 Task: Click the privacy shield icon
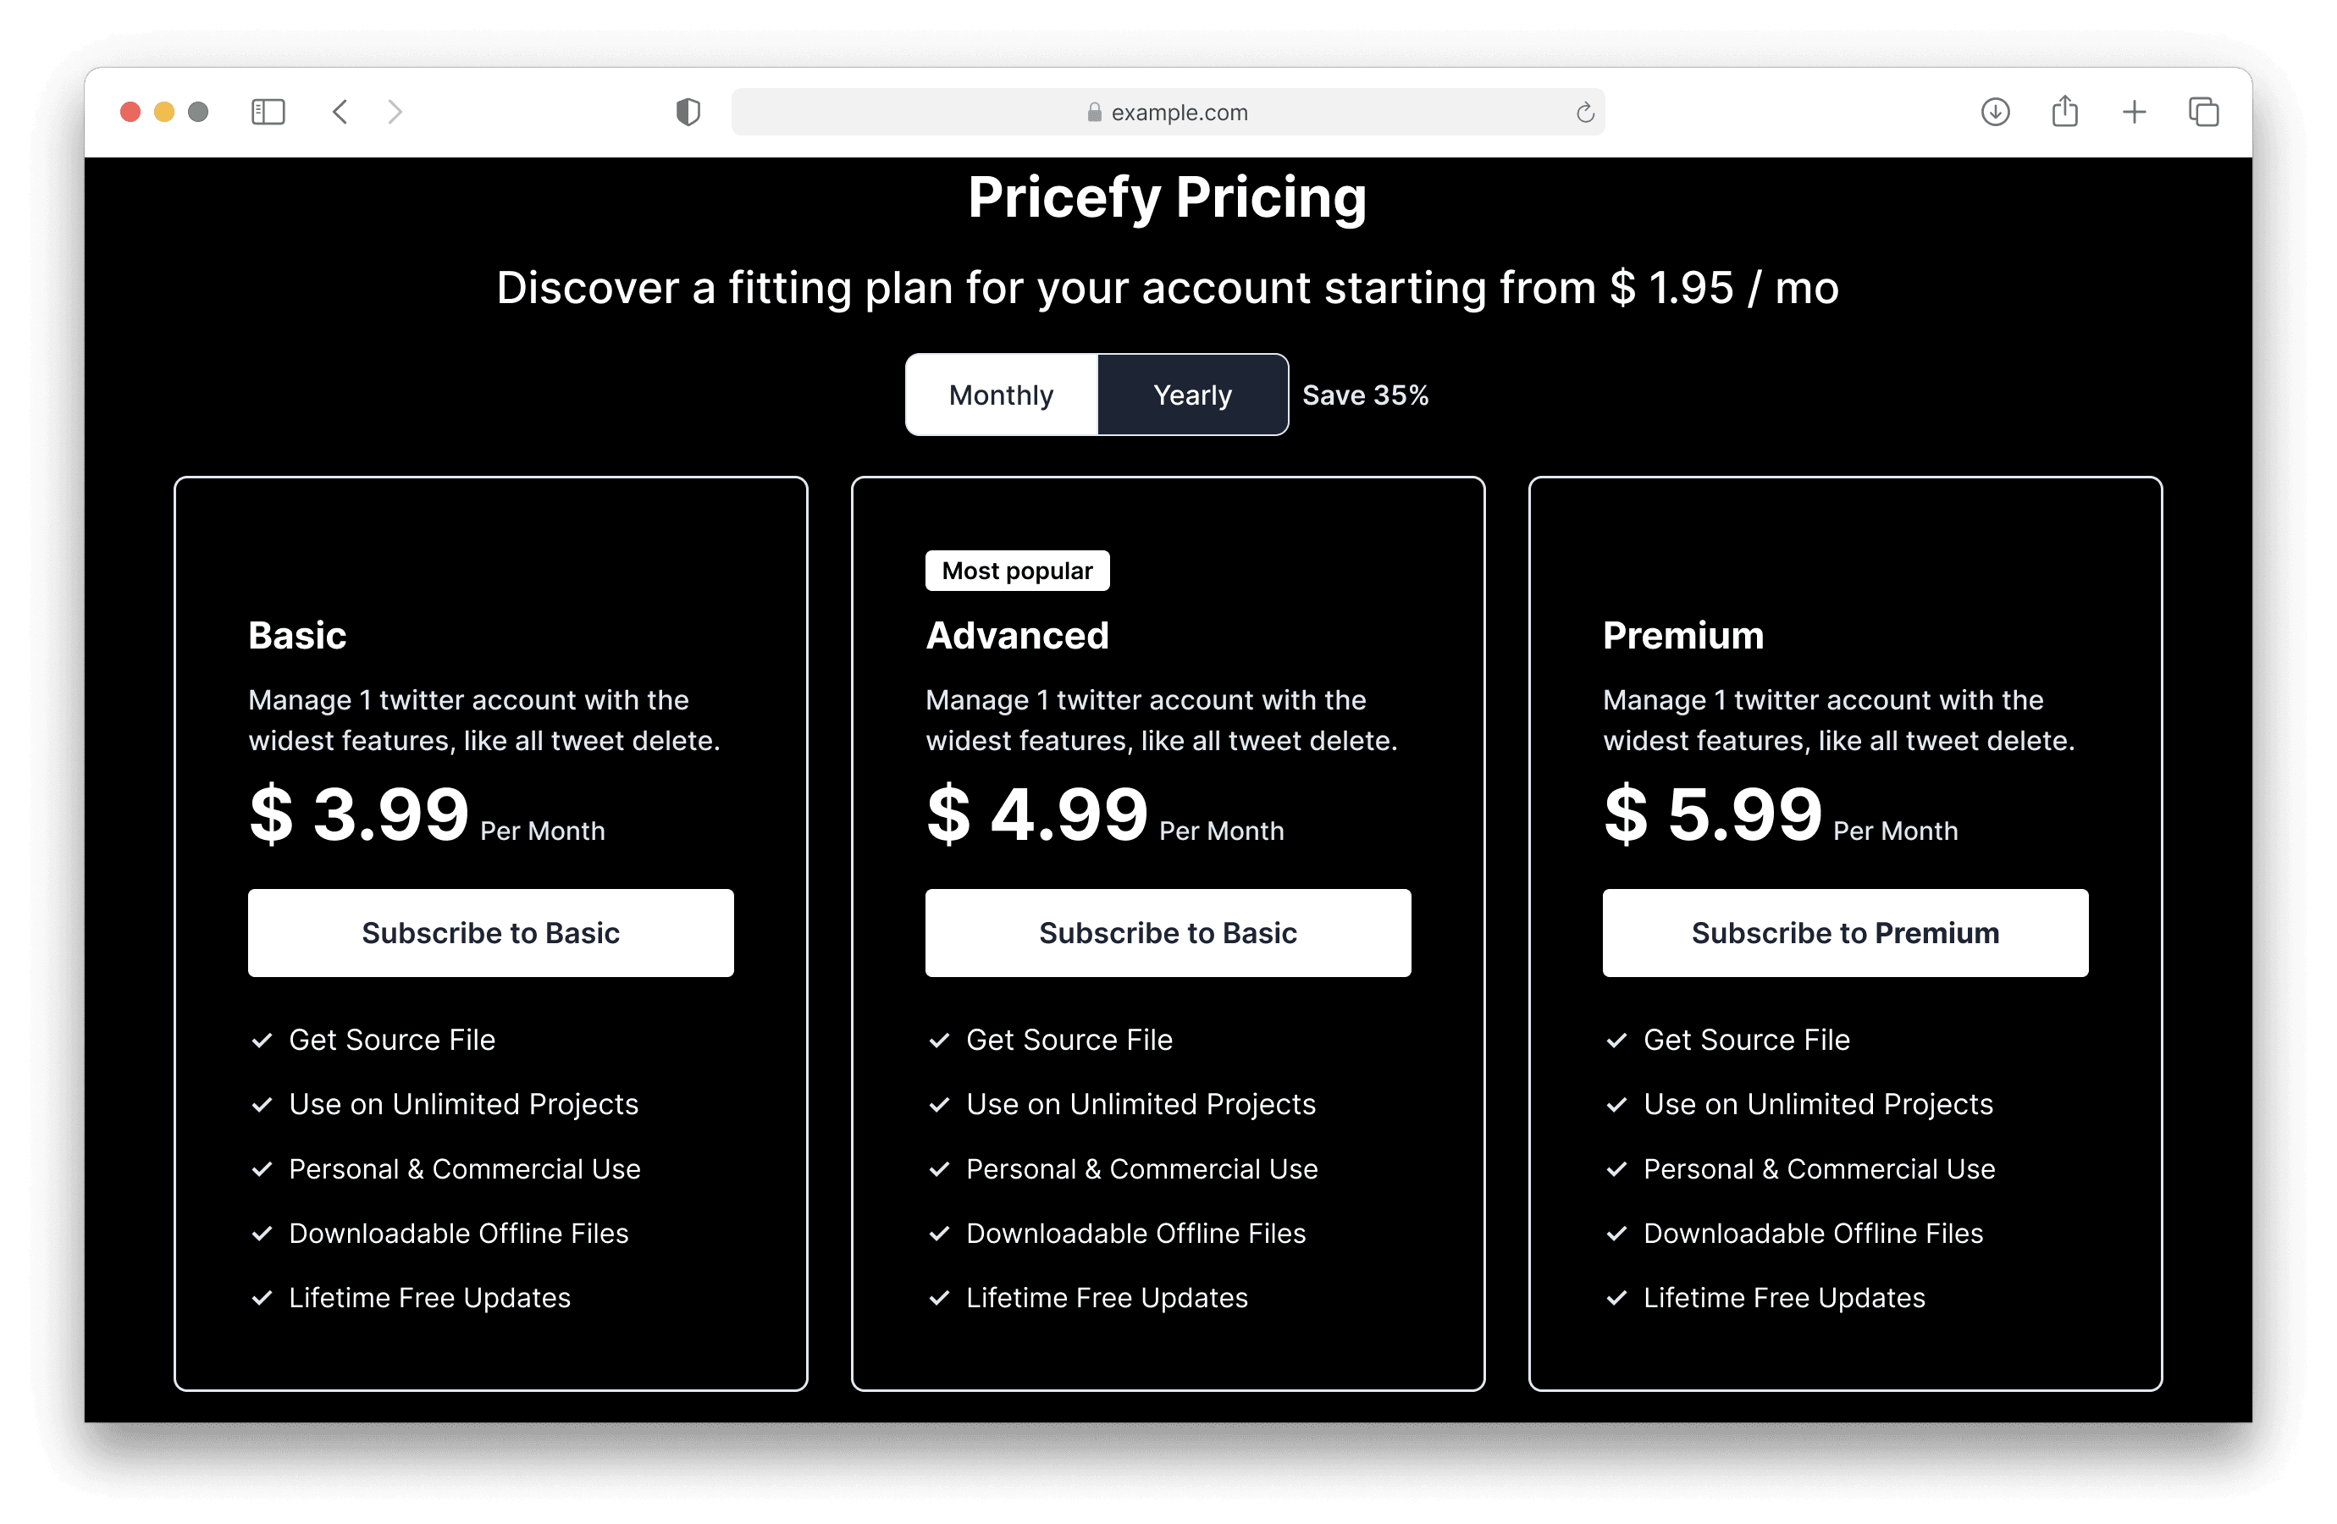(x=688, y=112)
